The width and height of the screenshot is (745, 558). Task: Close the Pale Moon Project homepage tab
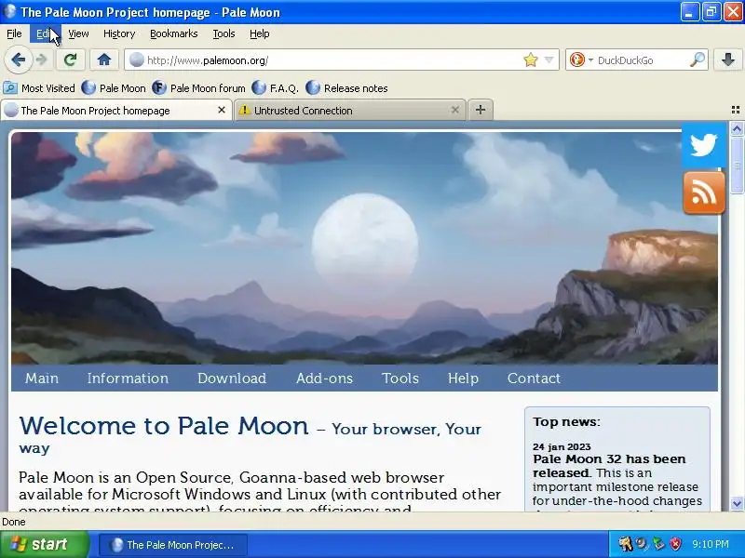(x=222, y=110)
